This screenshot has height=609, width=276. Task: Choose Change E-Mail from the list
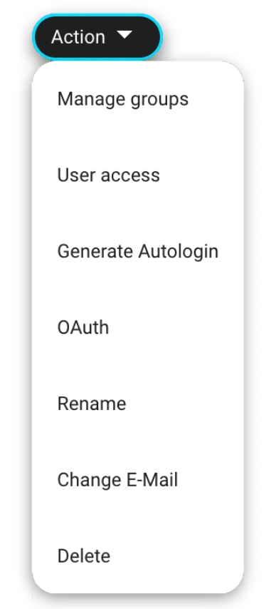[x=138, y=479]
